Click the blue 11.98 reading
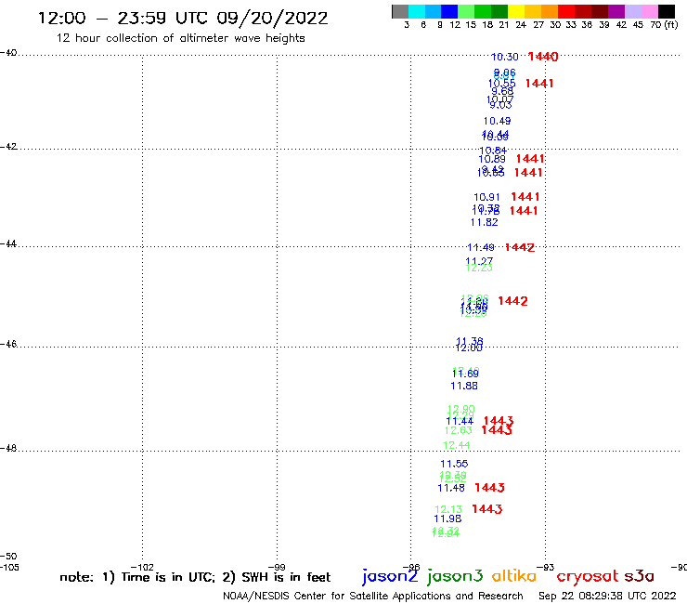 (x=447, y=519)
